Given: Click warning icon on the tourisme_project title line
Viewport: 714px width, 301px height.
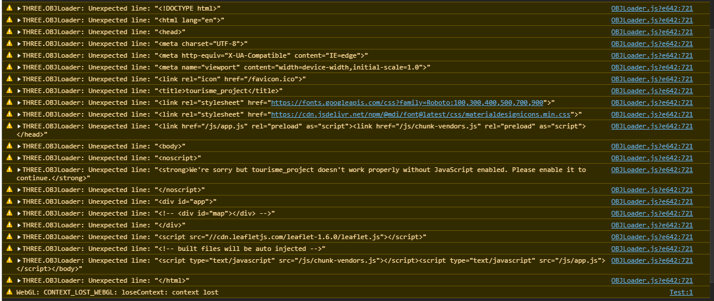Looking at the screenshot, I should coord(9,91).
